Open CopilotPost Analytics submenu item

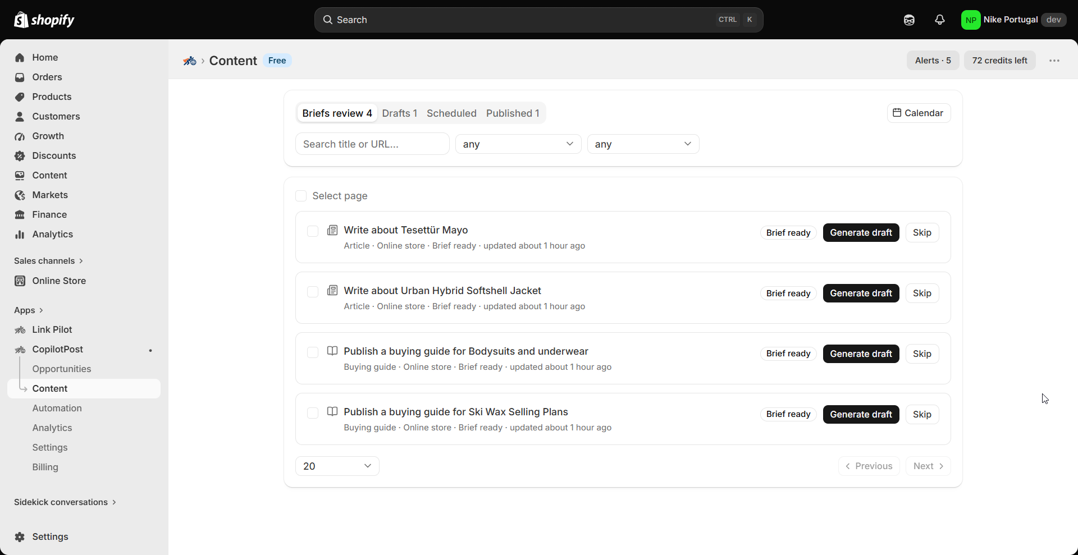point(52,428)
